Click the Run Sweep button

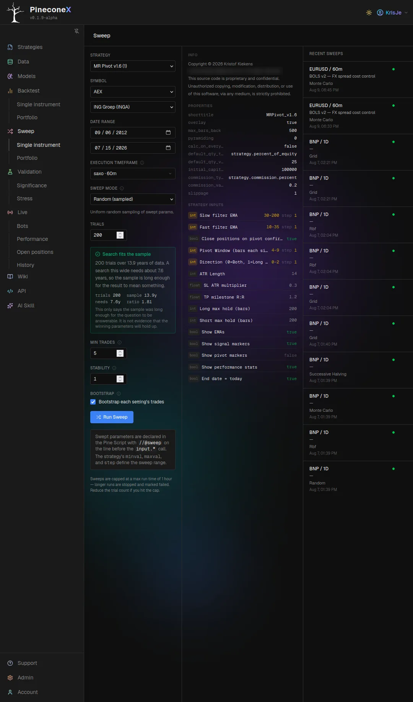(x=112, y=417)
